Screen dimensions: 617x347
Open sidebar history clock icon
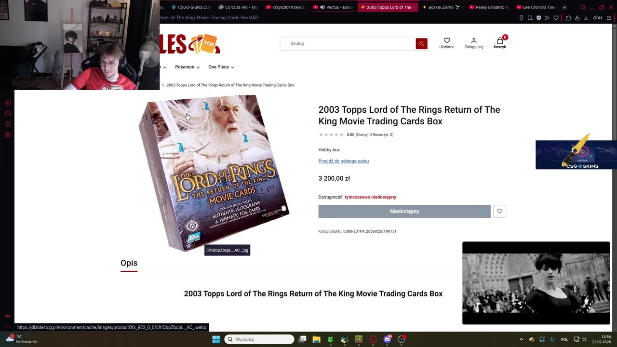[8, 114]
